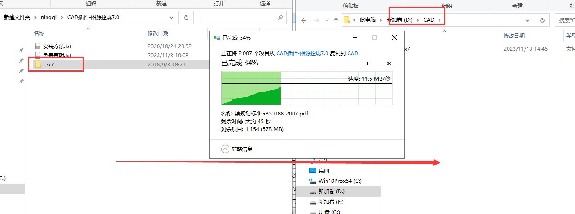
Task: Refresh the CAD folder window
Action: pos(542,20)
